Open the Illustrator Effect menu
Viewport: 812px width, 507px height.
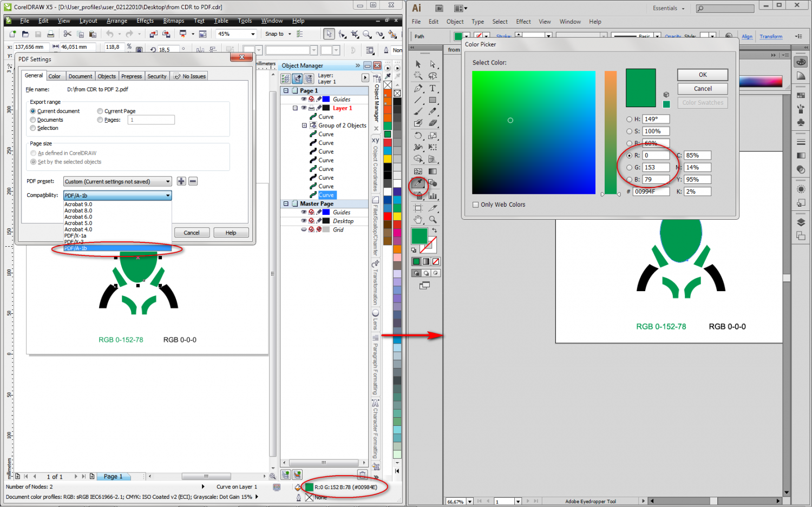tap(523, 22)
